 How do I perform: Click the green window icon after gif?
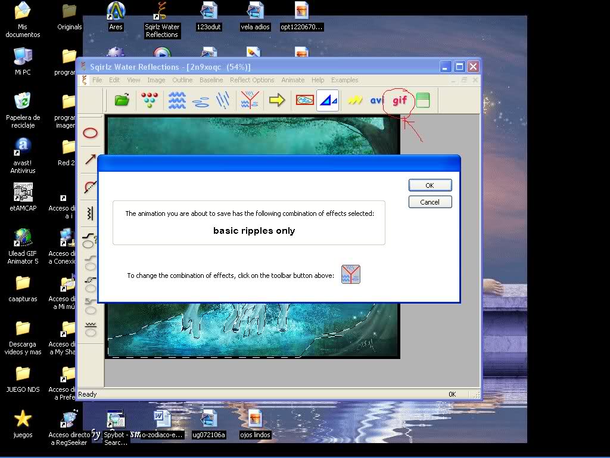423,100
